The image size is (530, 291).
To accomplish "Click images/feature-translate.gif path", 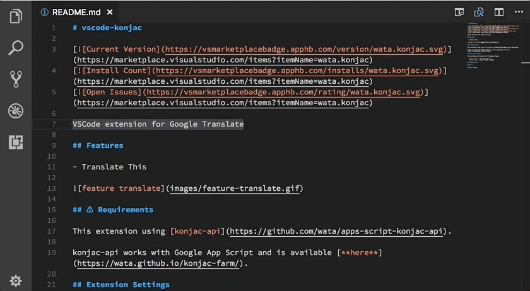I will tap(235, 188).
